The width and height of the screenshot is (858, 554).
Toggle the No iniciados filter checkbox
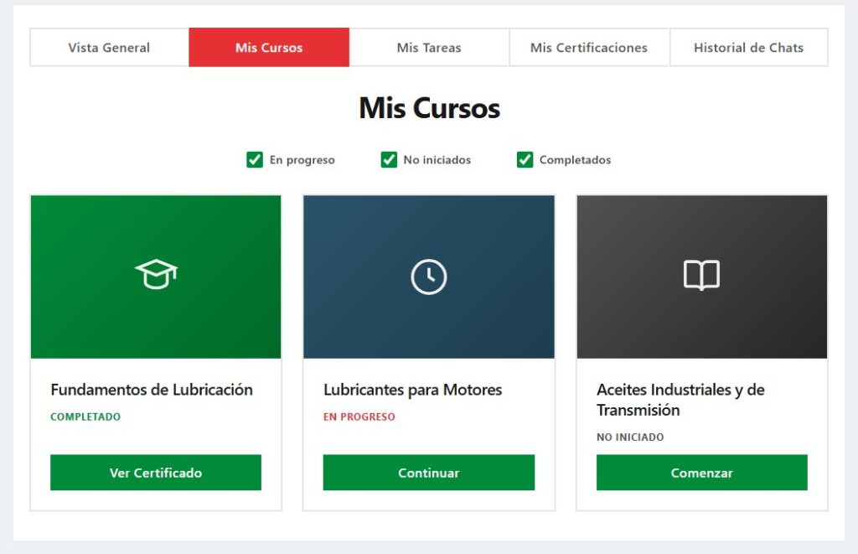(x=389, y=160)
